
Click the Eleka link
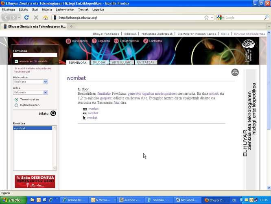(x=225, y=34)
